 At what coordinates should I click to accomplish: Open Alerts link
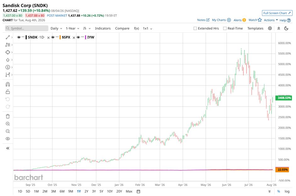(x=240, y=20)
